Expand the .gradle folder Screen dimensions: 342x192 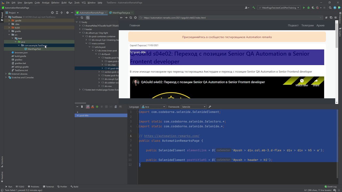[9, 21]
